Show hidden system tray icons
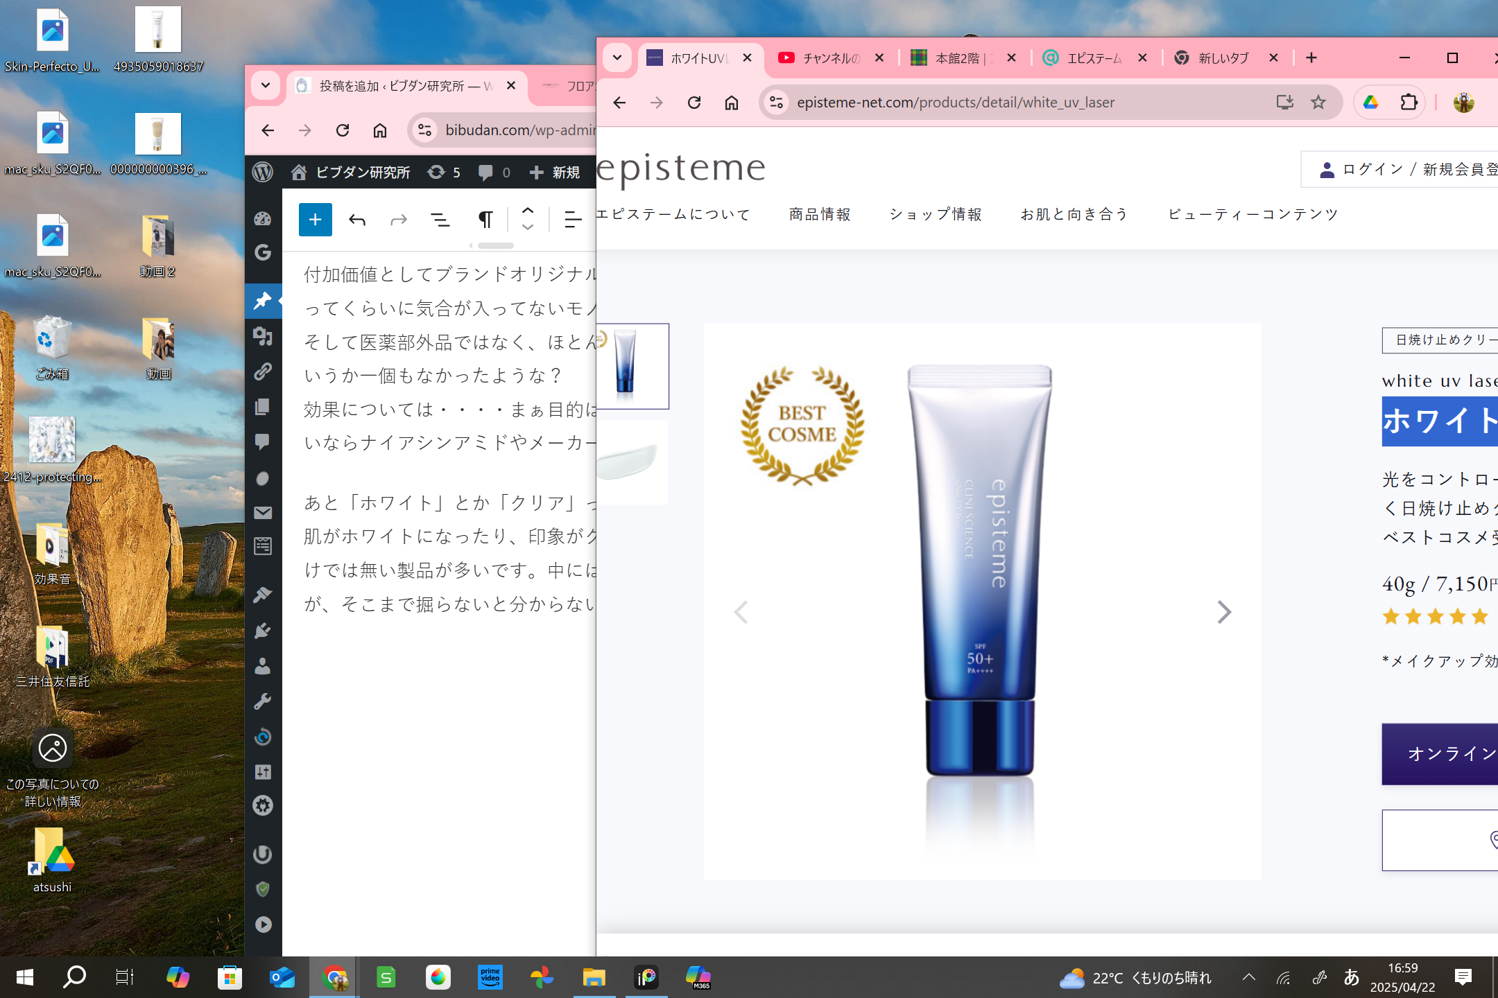1498x998 pixels. coord(1248,977)
